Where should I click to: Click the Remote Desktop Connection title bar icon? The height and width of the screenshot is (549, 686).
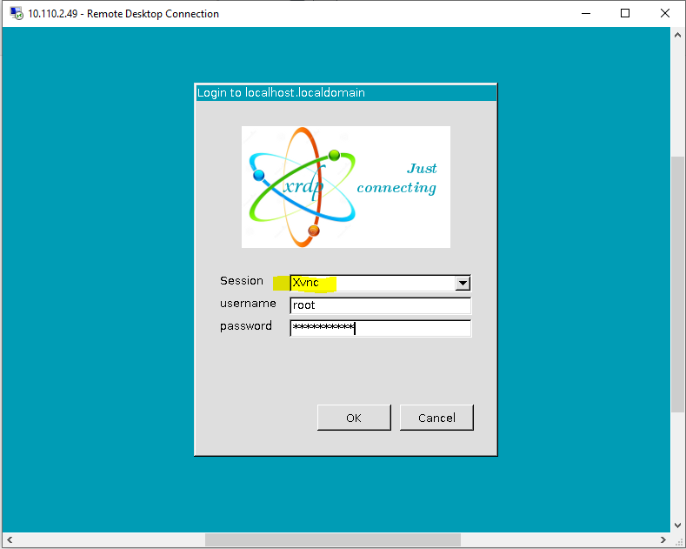click(x=16, y=14)
